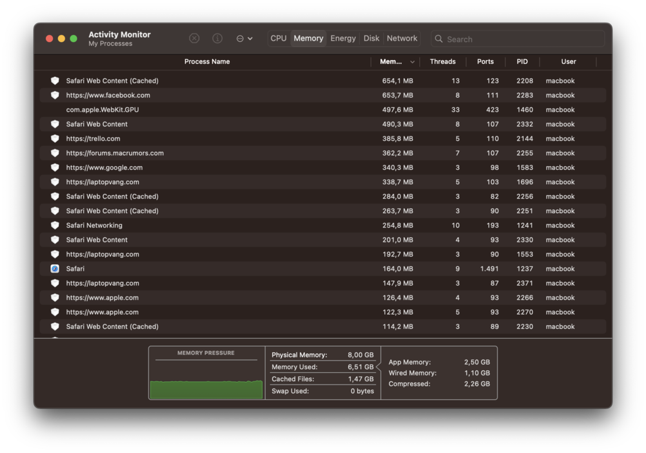This screenshot has width=646, height=453.
Task: Click the Safari compass icon in the list
Action: (55, 269)
